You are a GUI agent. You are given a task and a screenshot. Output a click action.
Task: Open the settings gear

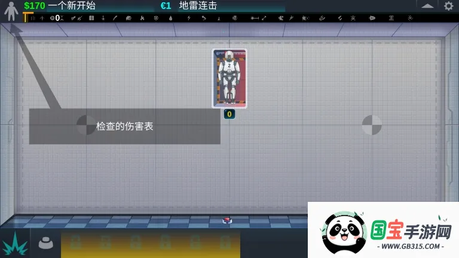click(448, 6)
